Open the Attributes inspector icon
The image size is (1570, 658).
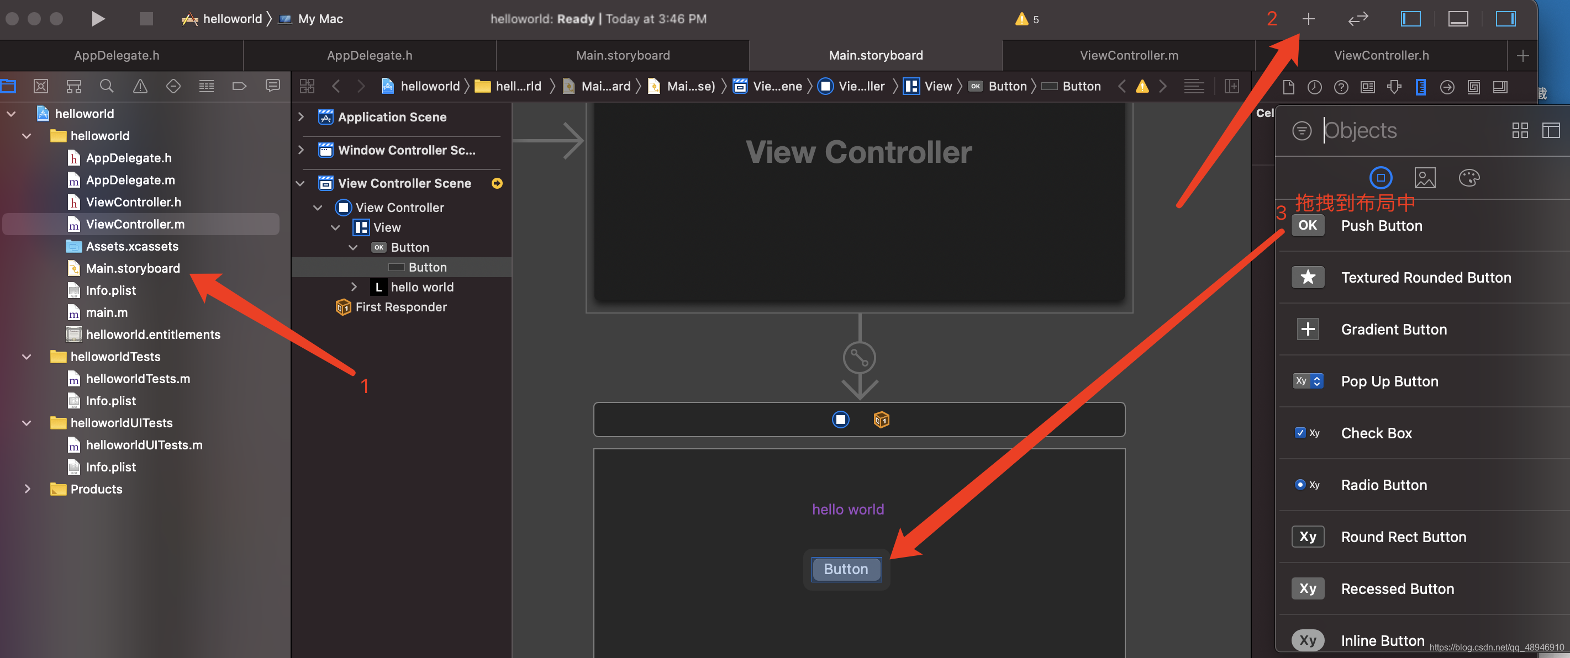click(x=1394, y=87)
